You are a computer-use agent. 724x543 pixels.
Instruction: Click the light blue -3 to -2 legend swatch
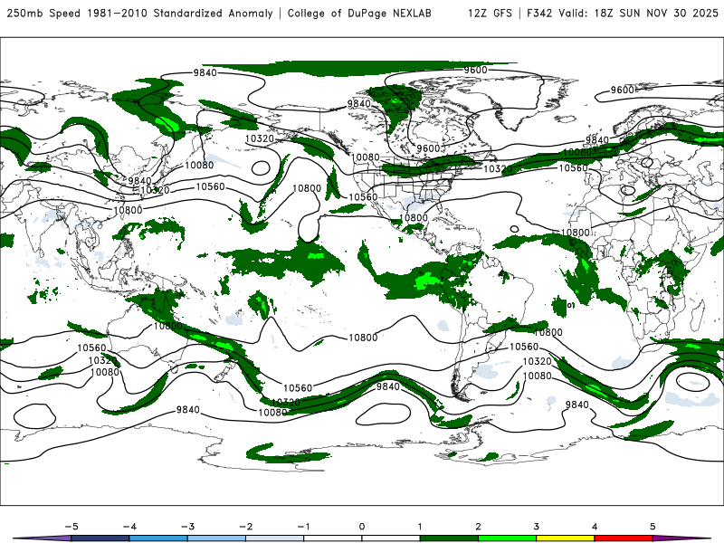click(x=216, y=538)
